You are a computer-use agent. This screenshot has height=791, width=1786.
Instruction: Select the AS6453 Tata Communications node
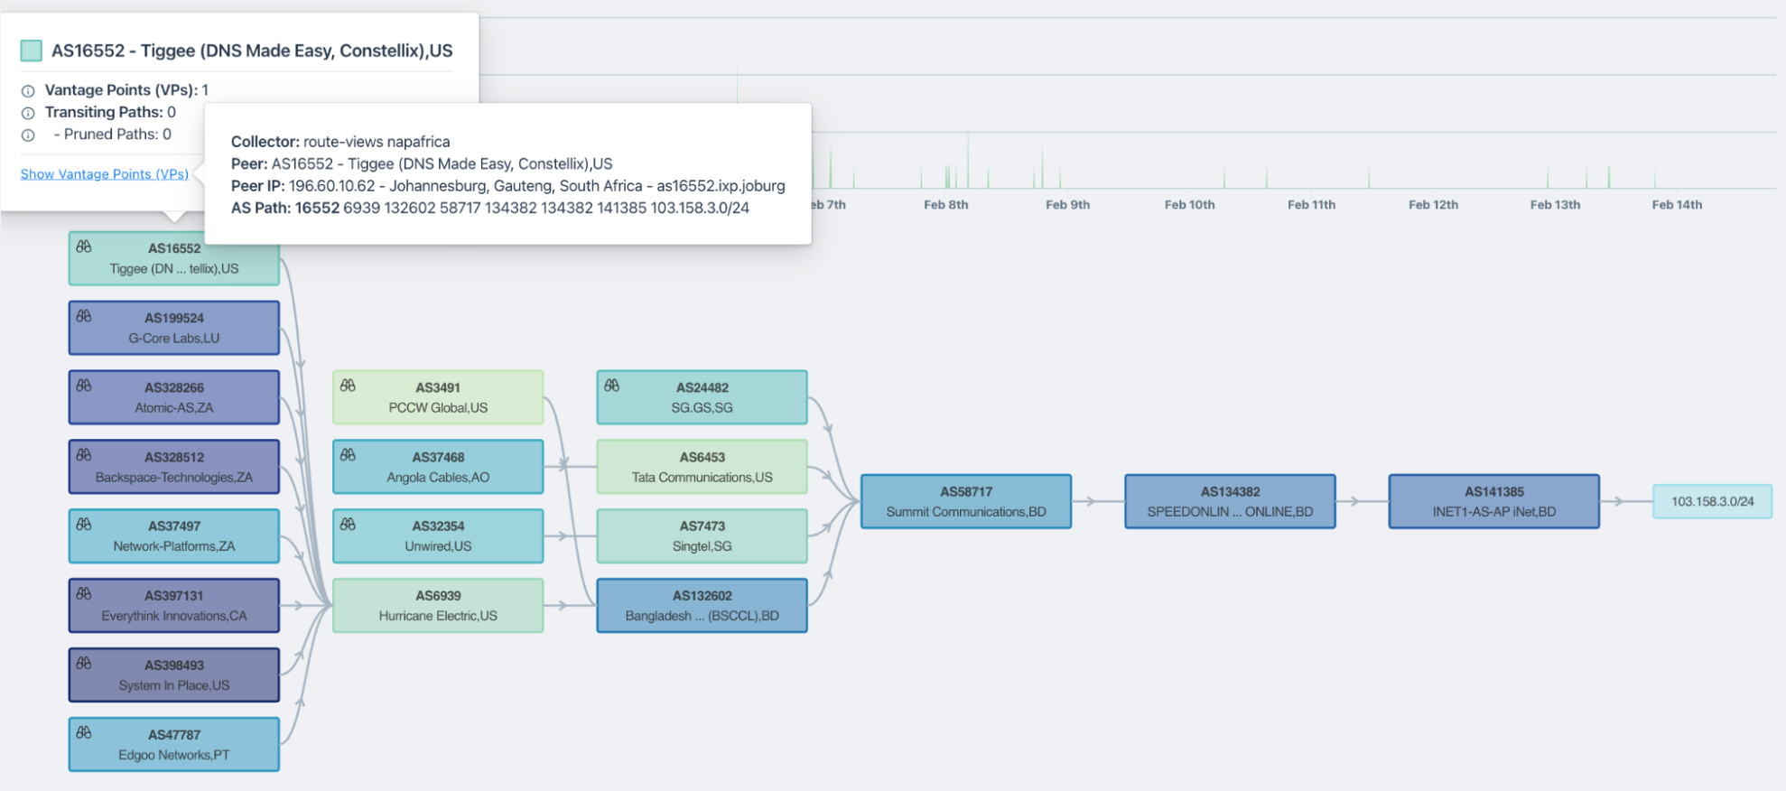(x=702, y=467)
